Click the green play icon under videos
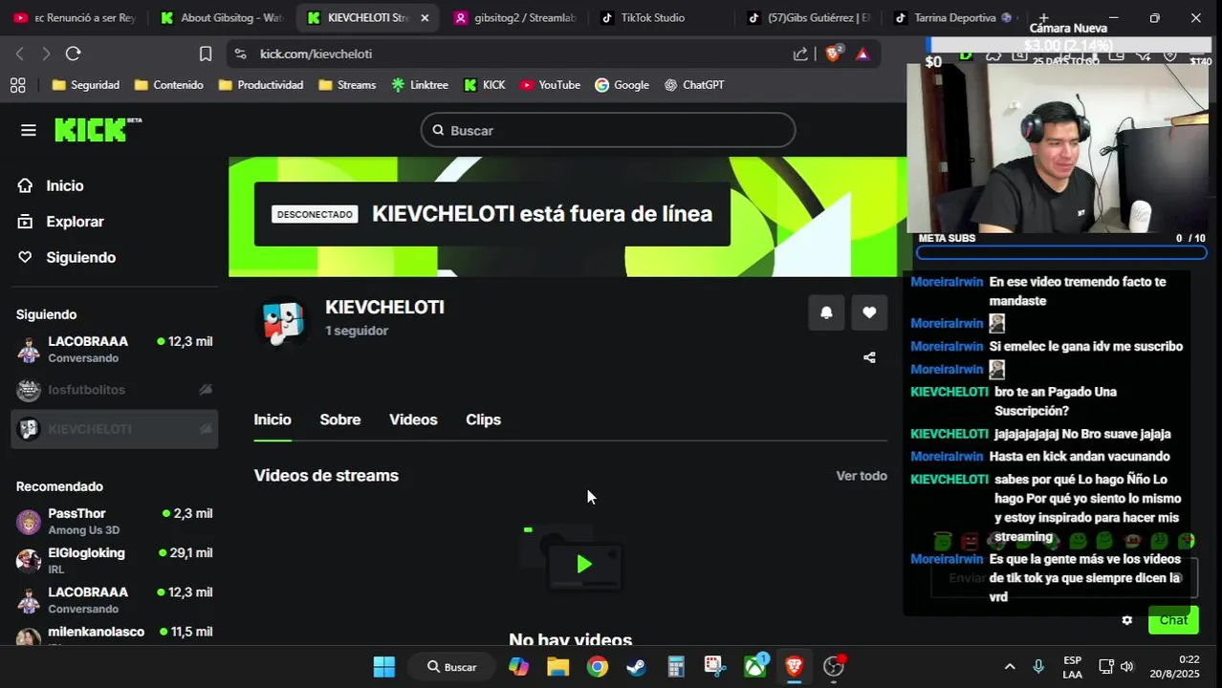Image resolution: width=1222 pixels, height=688 pixels. coord(584,564)
